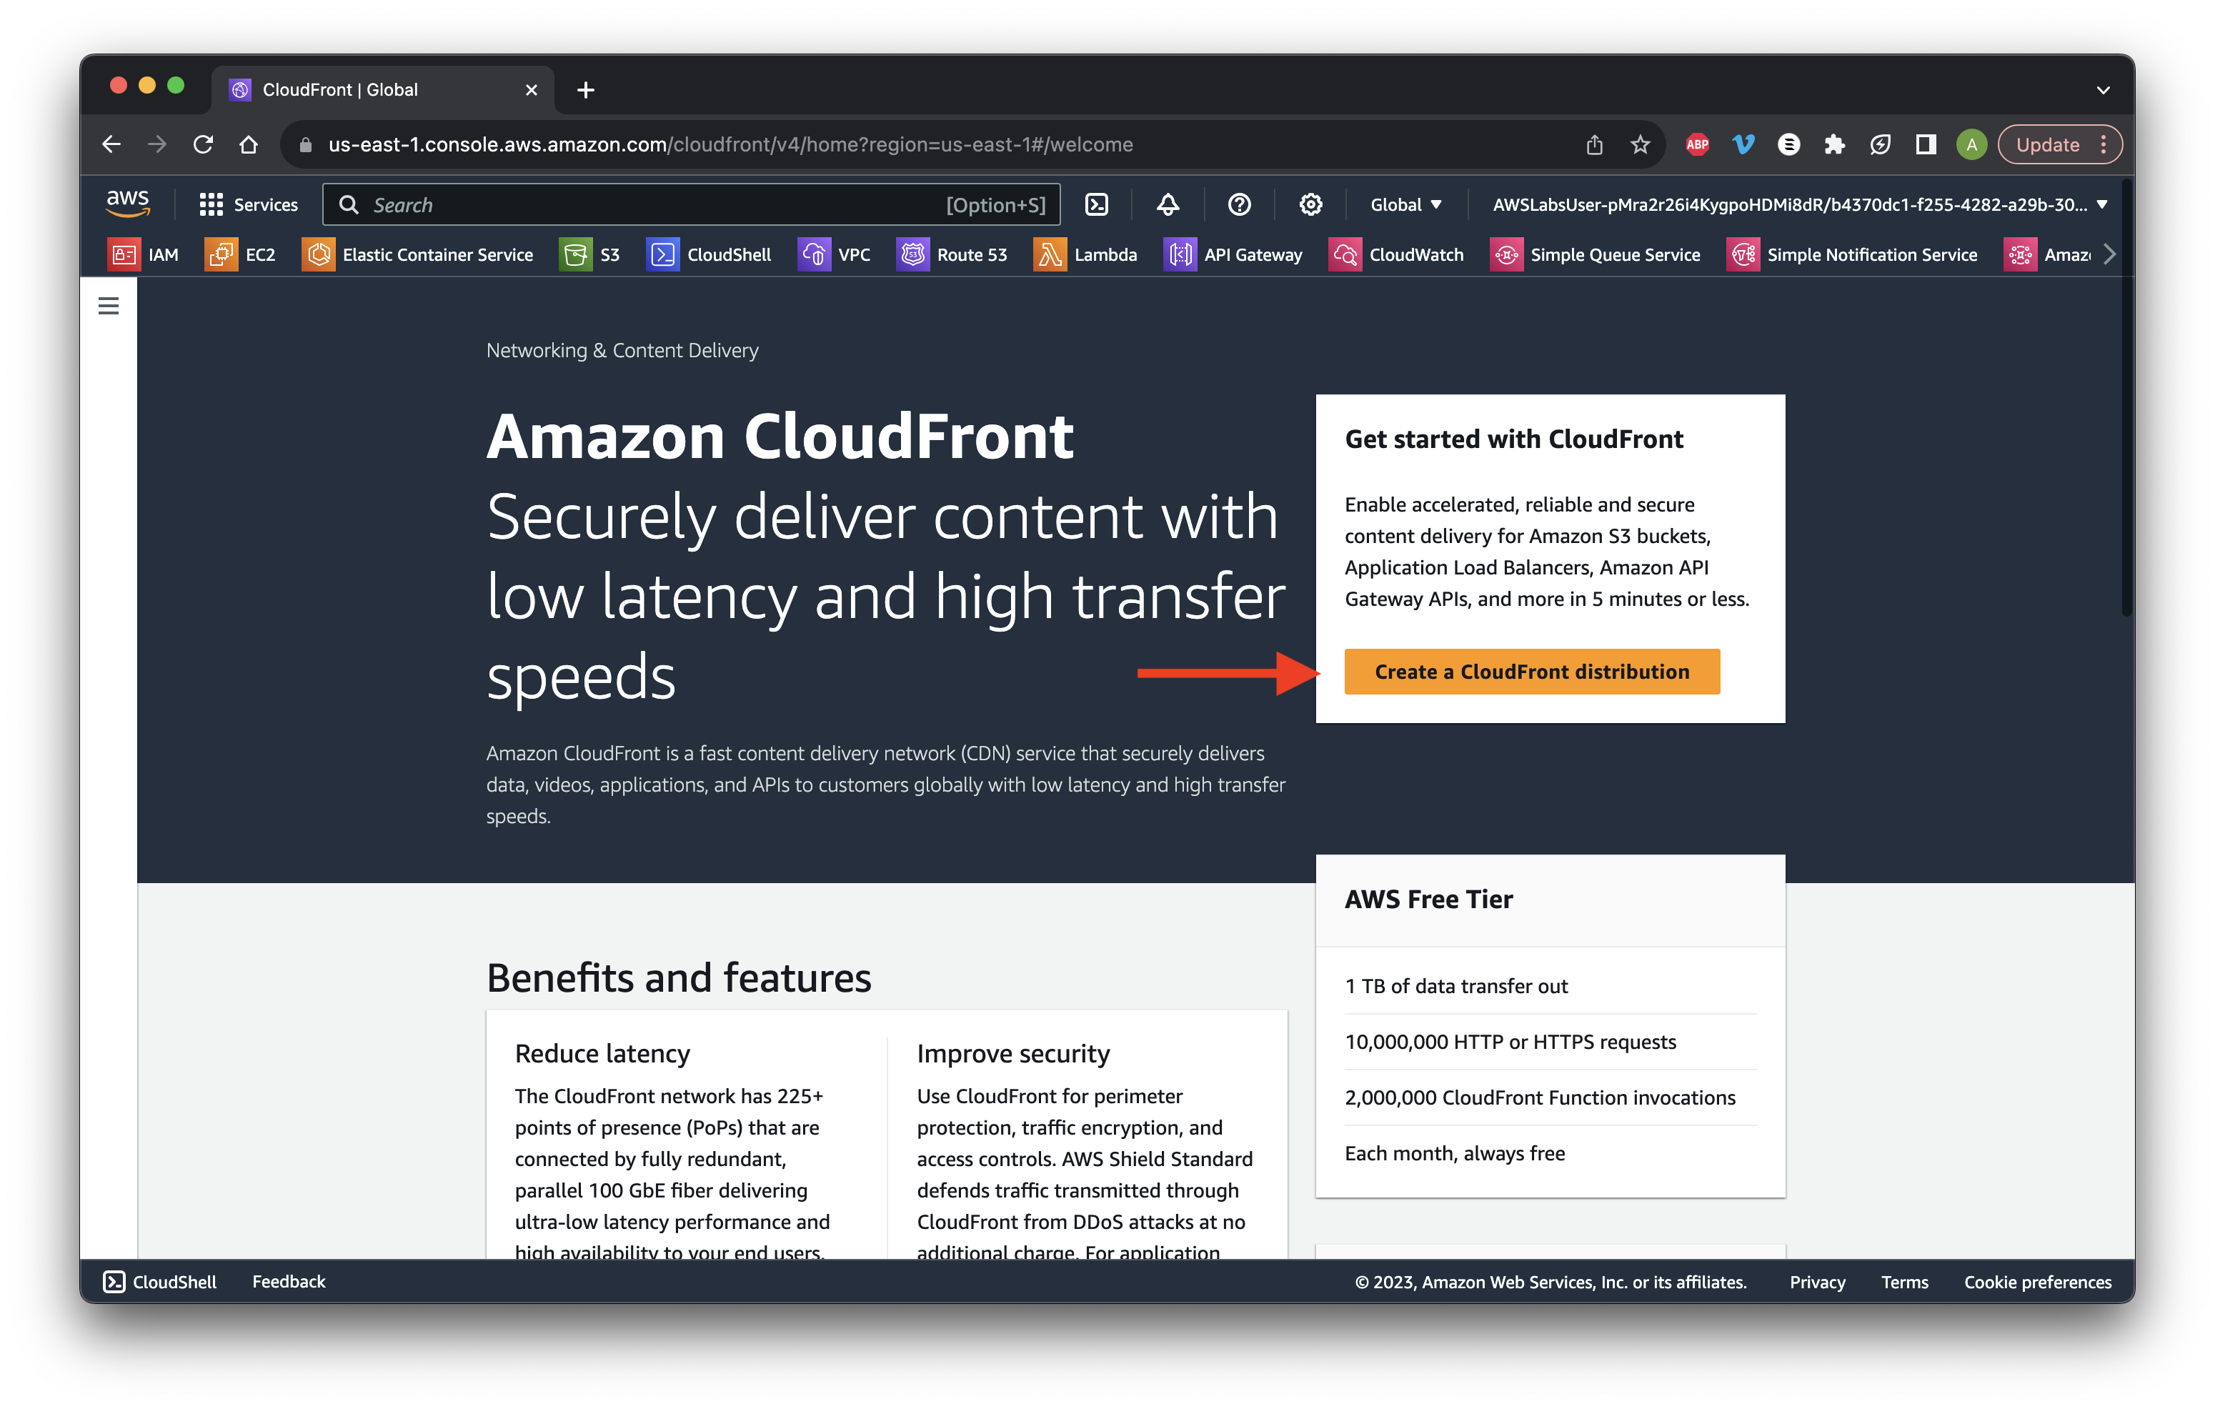Click the 'Networking & Content Delivery' text
2215x1409 pixels.
(x=622, y=350)
